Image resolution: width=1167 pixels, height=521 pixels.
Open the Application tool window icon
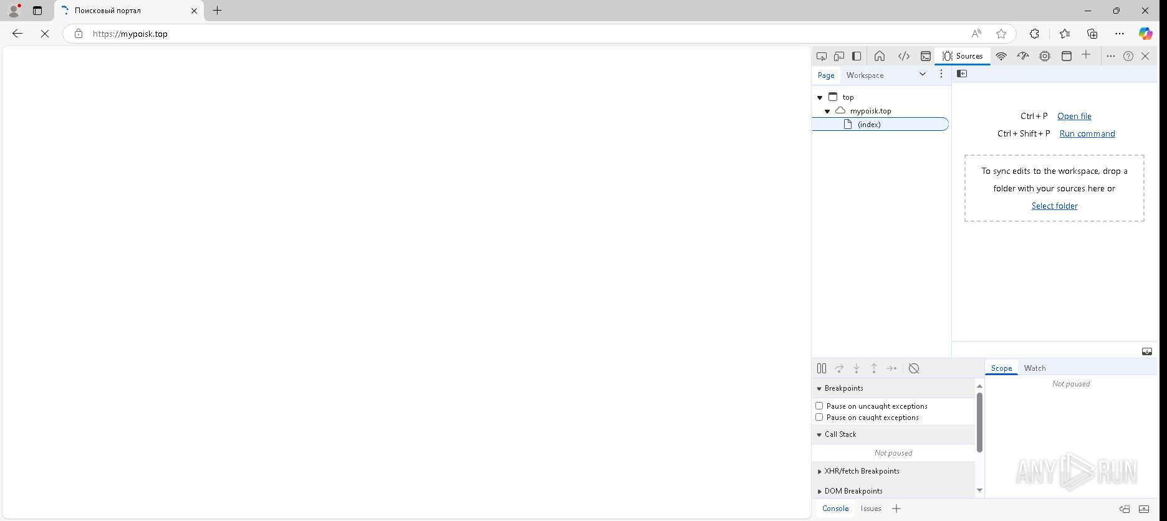1067,56
